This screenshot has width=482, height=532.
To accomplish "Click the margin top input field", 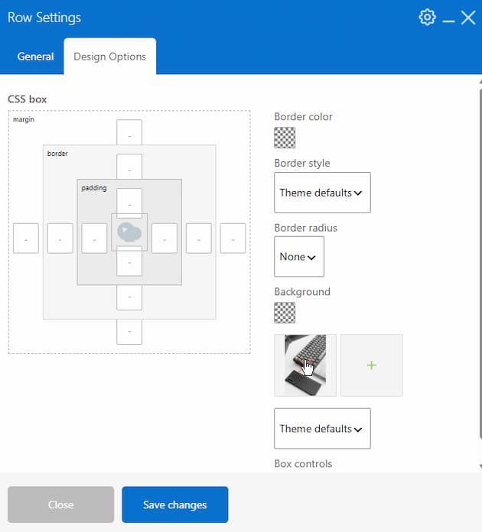I will (129, 132).
